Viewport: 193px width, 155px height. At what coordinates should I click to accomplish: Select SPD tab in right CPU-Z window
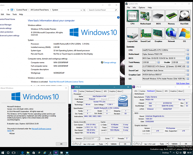(166, 91)
